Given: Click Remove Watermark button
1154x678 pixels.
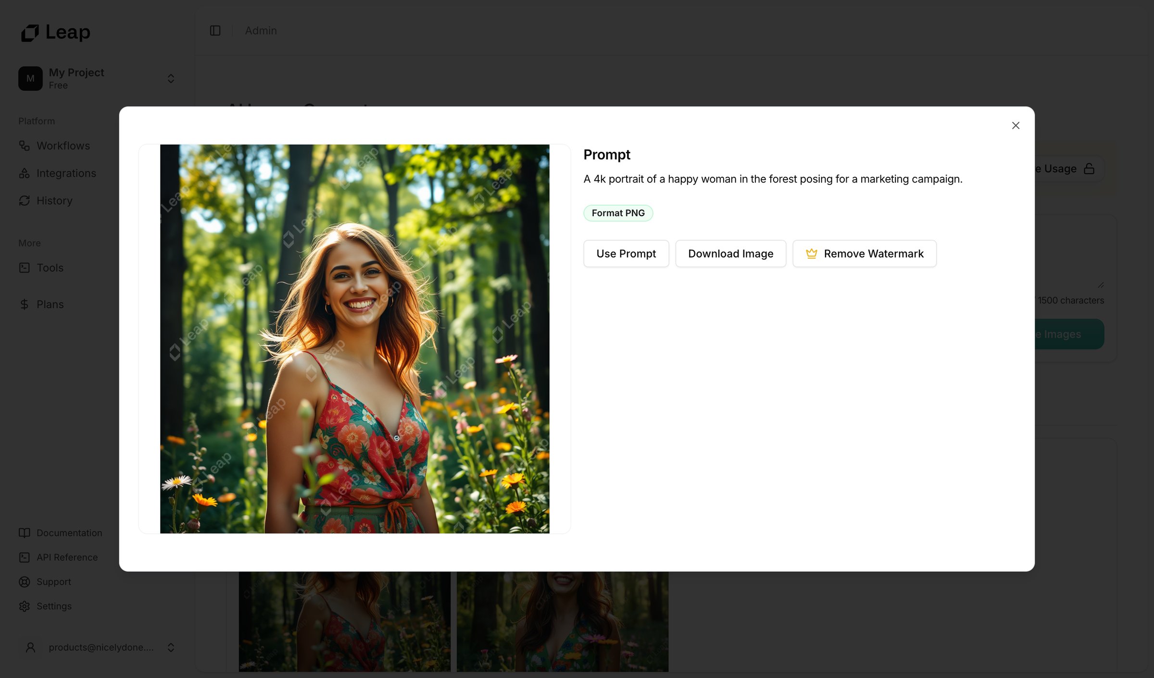Looking at the screenshot, I should click(x=864, y=253).
